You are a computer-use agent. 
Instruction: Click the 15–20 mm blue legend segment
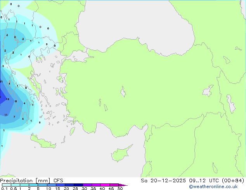[x=61, y=185]
